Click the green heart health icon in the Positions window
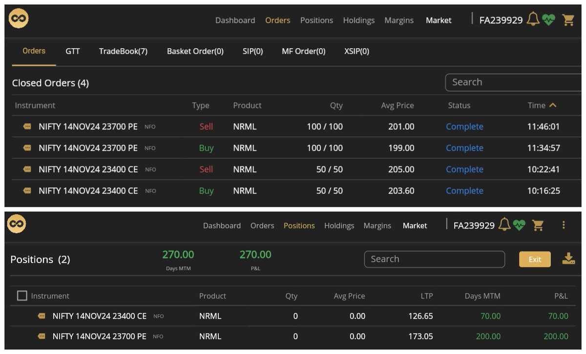The height and width of the screenshot is (354, 586). [x=519, y=225]
